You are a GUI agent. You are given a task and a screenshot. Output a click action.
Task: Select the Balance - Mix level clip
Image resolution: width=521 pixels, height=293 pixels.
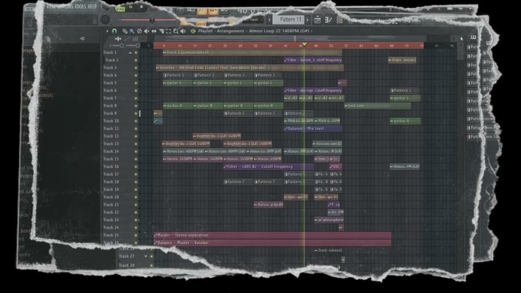pyautogui.click(x=313, y=129)
